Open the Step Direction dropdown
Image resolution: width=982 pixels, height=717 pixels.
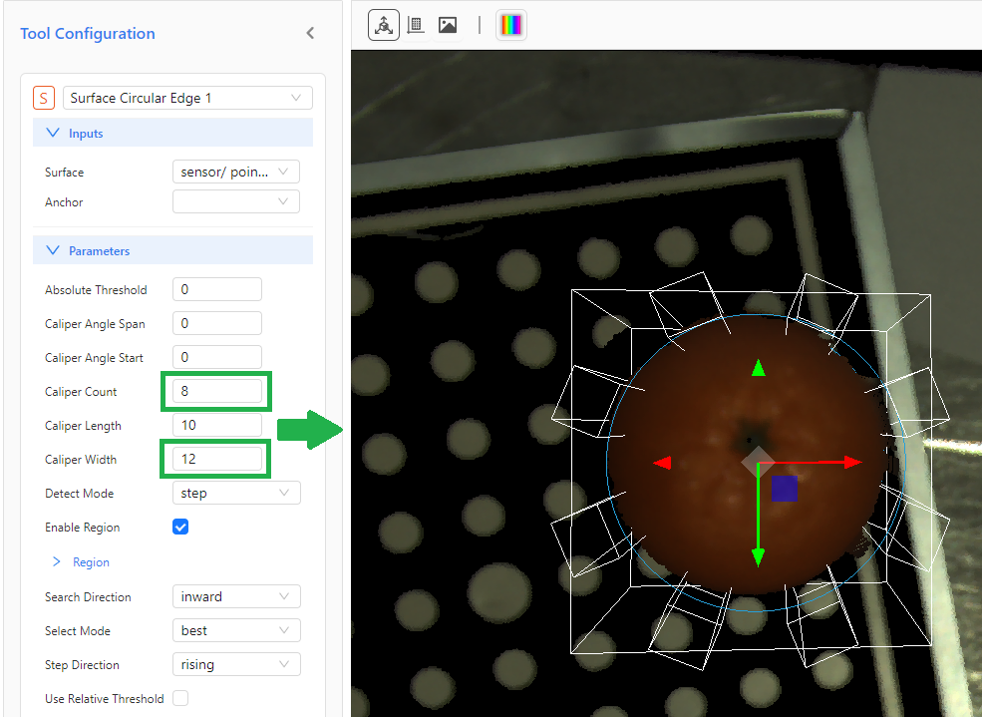[x=236, y=664]
